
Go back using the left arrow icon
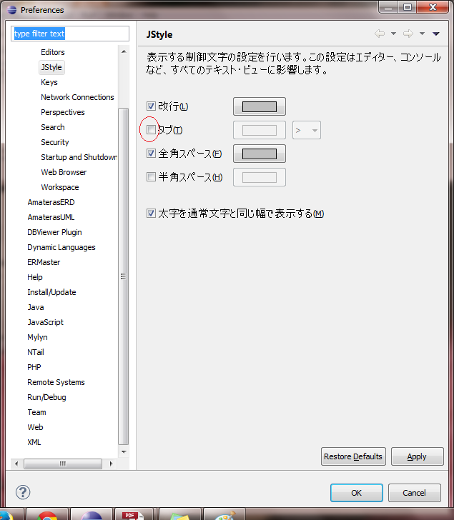point(380,34)
